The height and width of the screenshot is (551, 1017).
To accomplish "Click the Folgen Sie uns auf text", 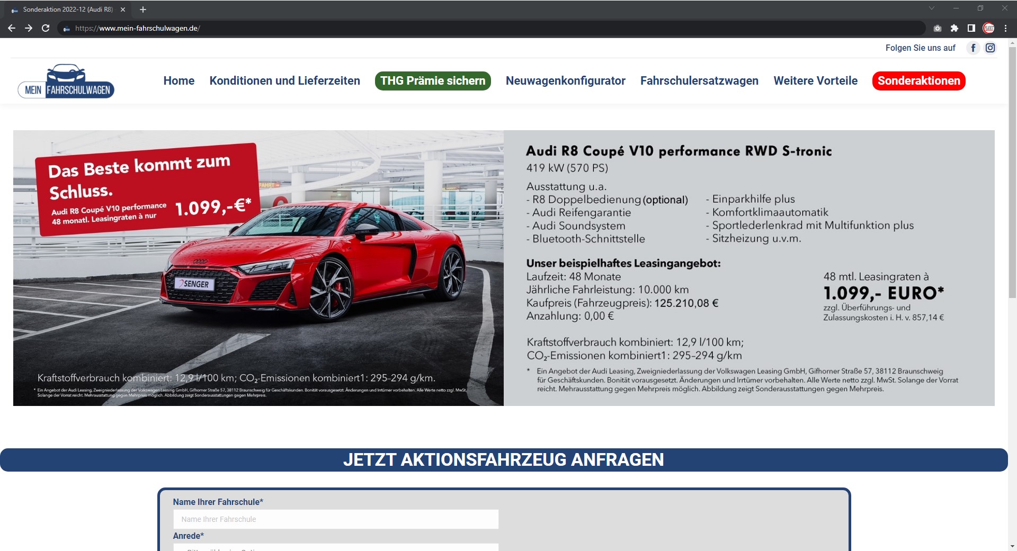I will (921, 48).
